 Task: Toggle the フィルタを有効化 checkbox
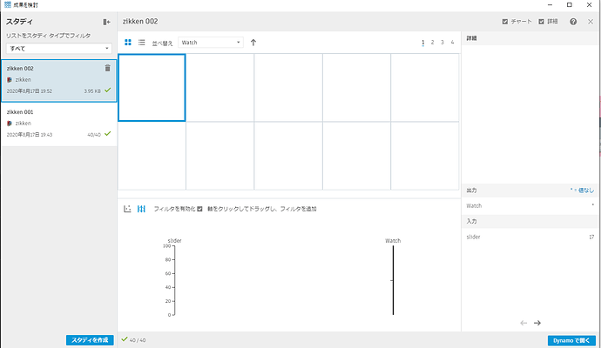(199, 209)
